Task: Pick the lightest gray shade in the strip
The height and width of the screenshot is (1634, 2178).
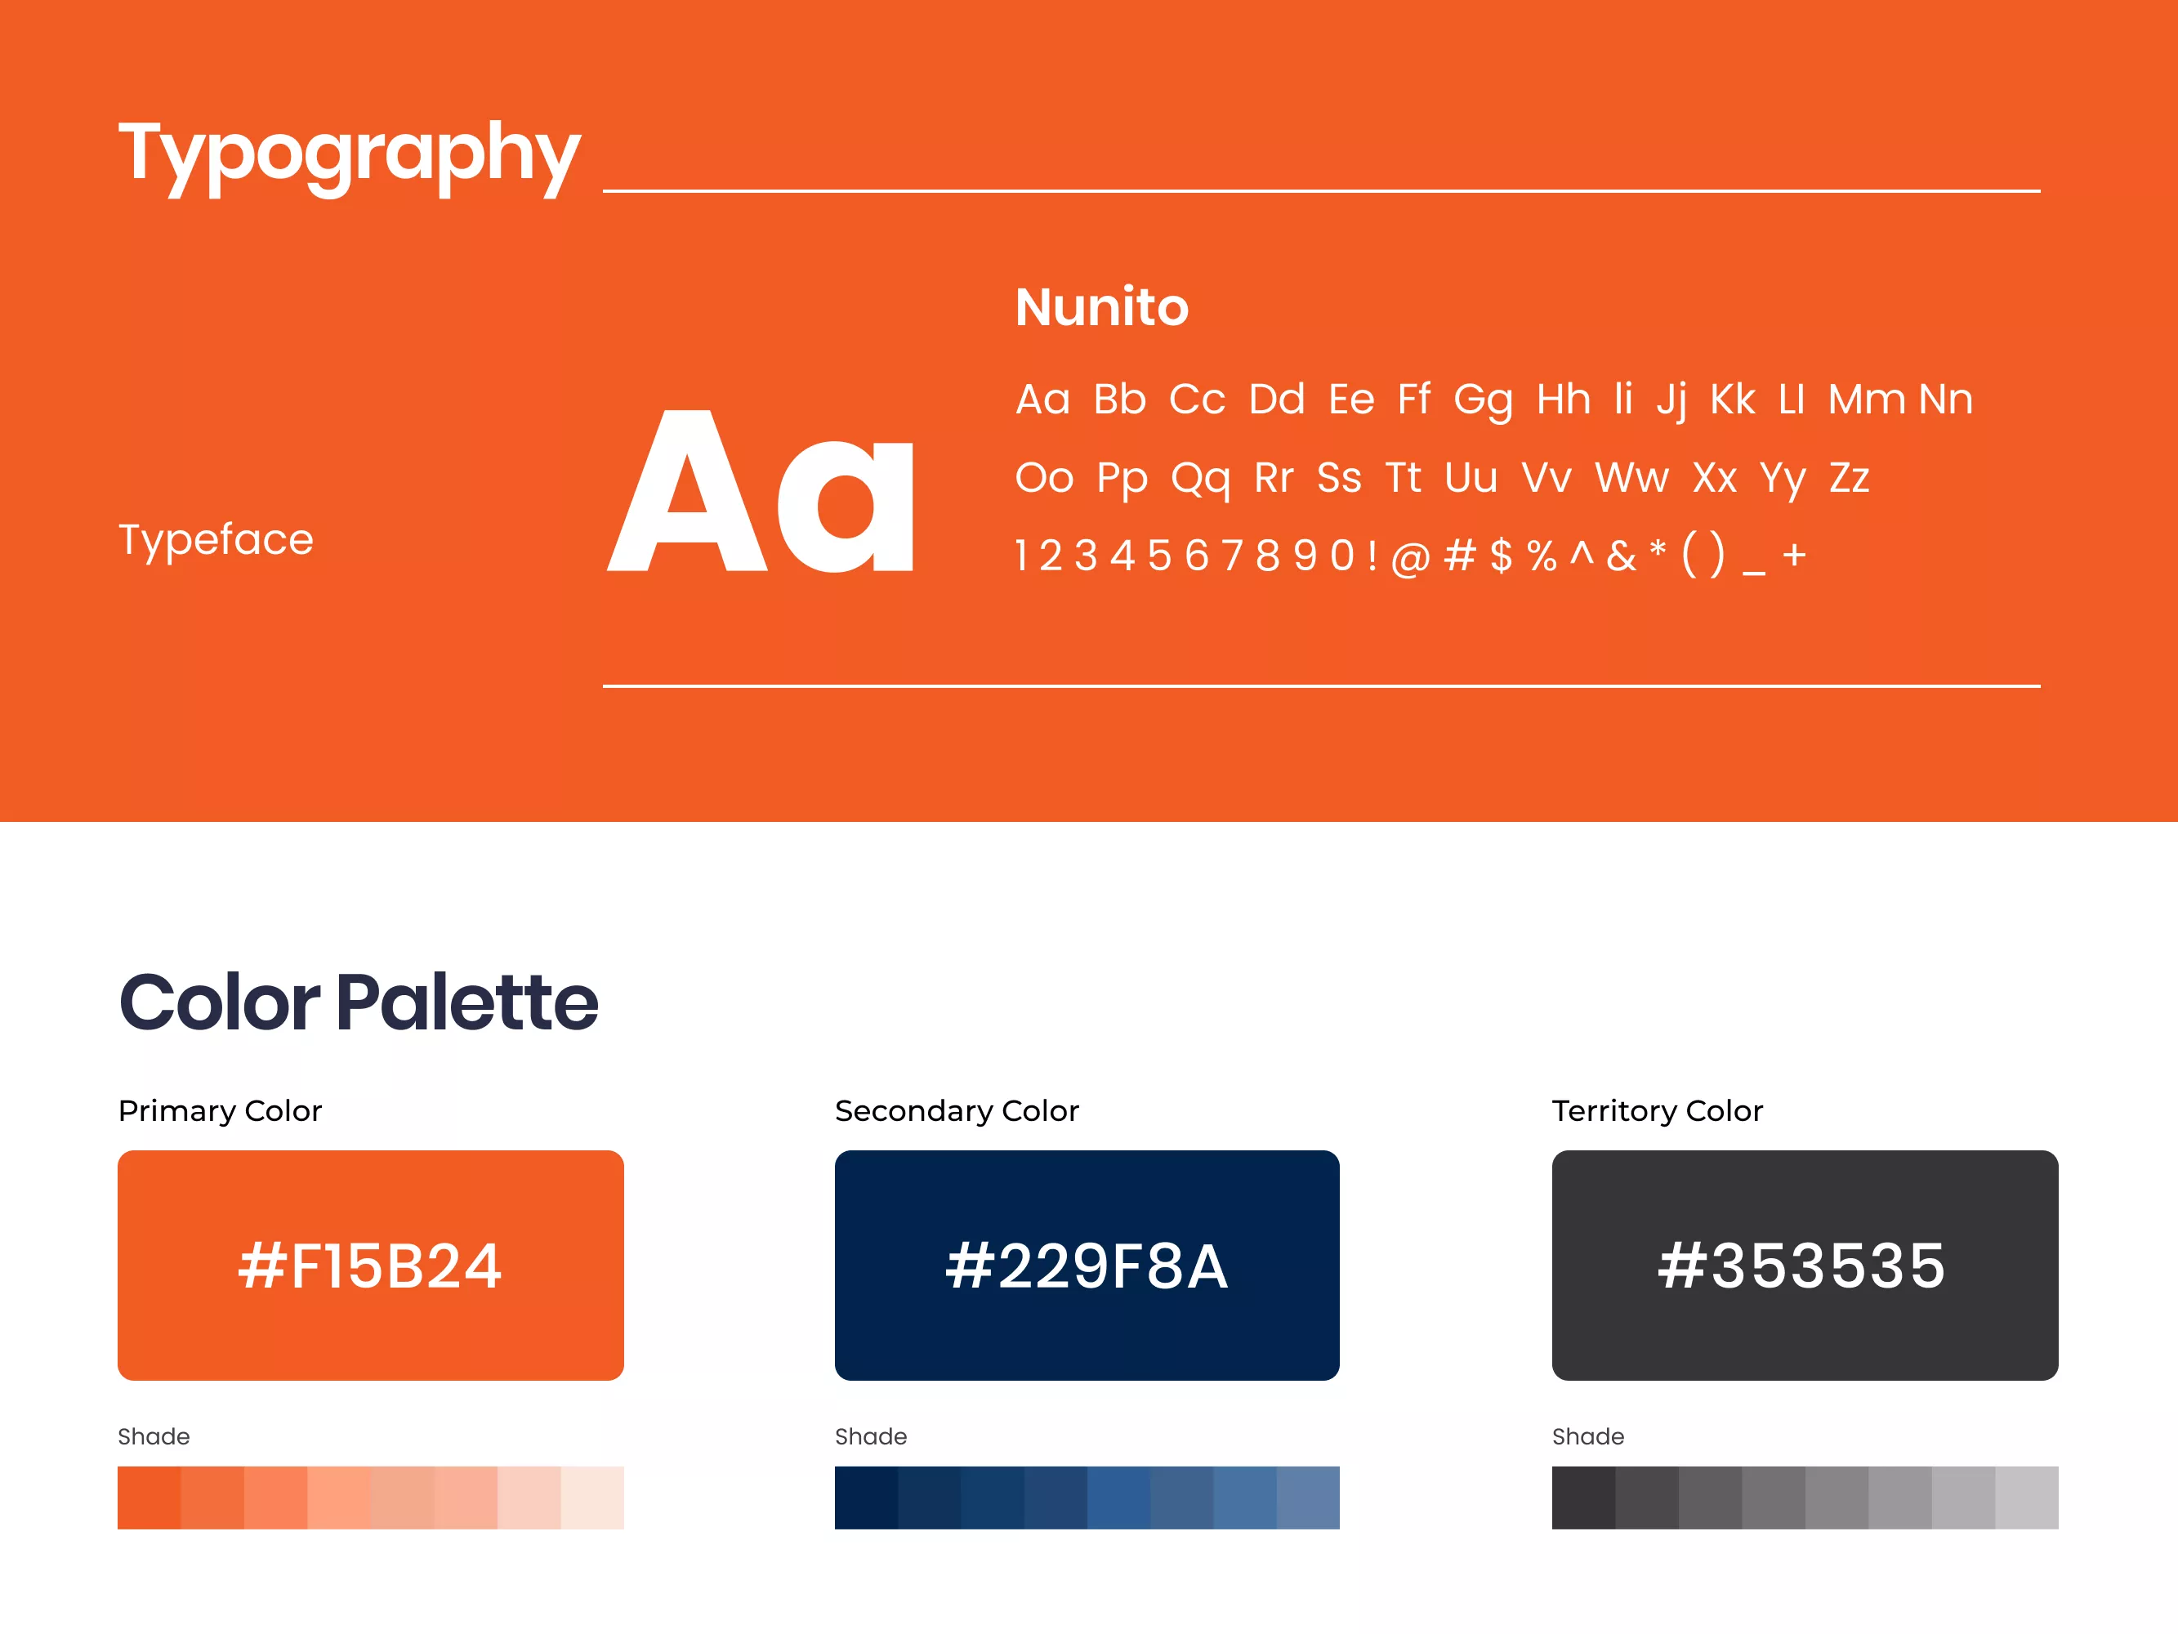Action: click(2026, 1497)
